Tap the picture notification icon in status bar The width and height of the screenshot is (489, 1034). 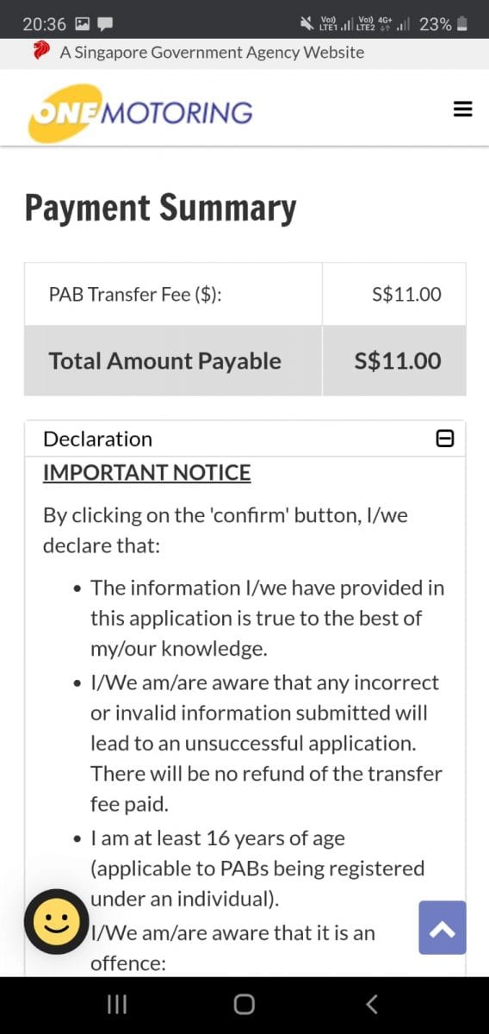(x=83, y=24)
